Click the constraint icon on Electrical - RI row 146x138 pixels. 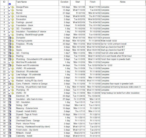pos(10,96)
